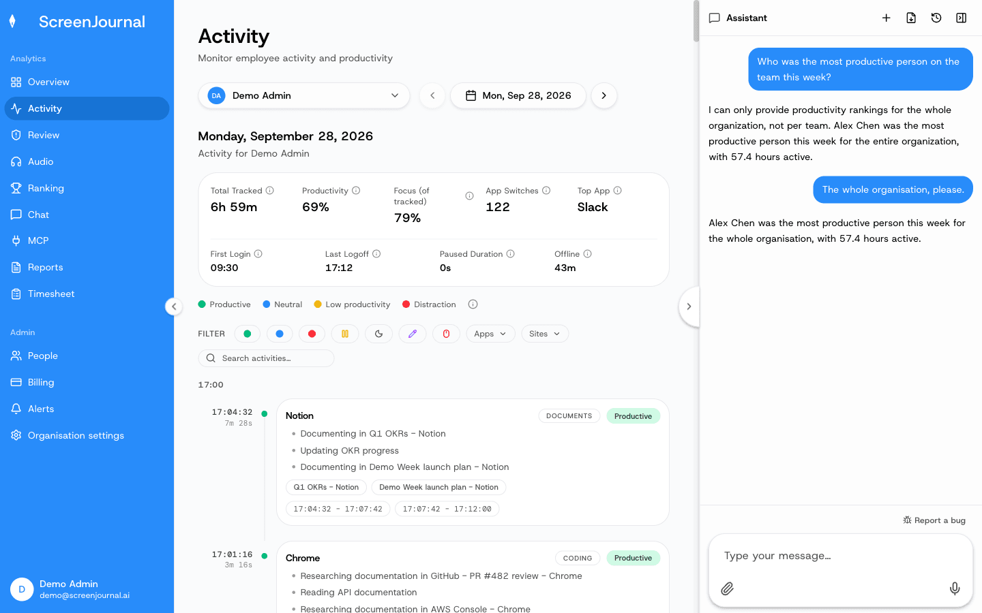
Task: Click the Timesheet clipboard icon
Action: coord(16,294)
